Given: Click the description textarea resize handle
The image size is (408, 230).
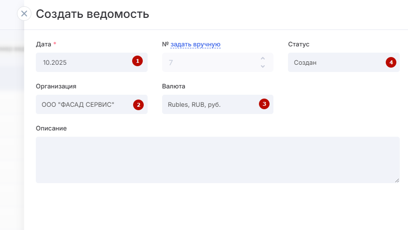Looking at the screenshot, I should [x=397, y=180].
